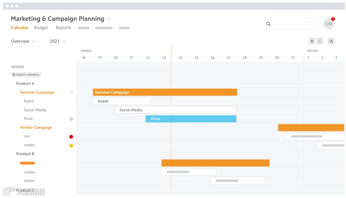Click the zoom out minus button
Screen dimensions: 346x198
[320, 41]
